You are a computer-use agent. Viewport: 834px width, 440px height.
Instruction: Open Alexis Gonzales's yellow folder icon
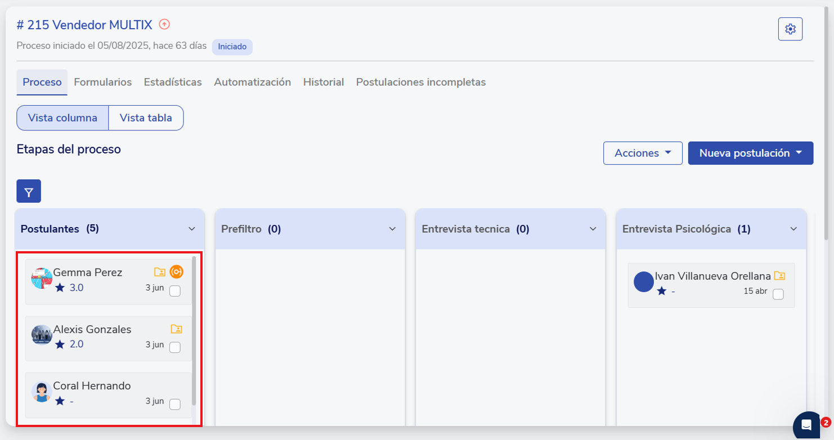coord(176,329)
